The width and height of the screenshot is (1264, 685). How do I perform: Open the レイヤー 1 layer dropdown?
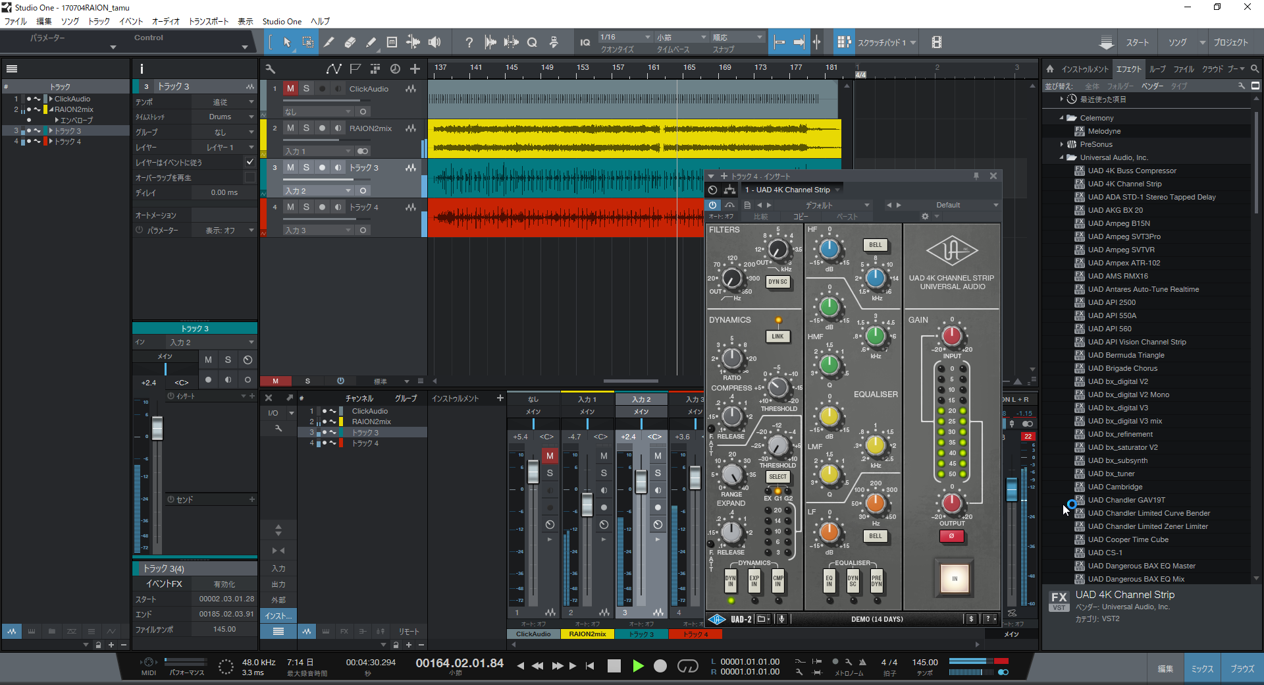coord(224,148)
